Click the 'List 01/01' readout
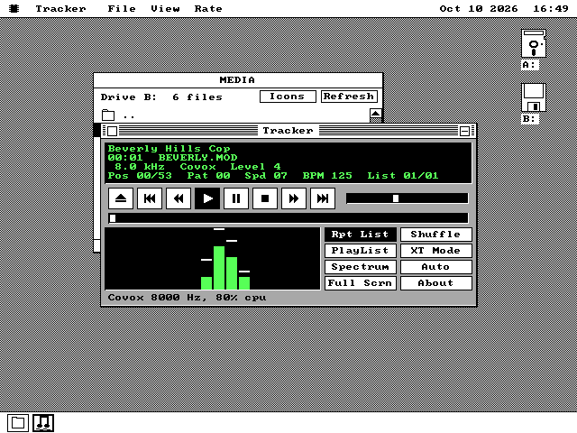577x433 pixels. click(x=403, y=176)
